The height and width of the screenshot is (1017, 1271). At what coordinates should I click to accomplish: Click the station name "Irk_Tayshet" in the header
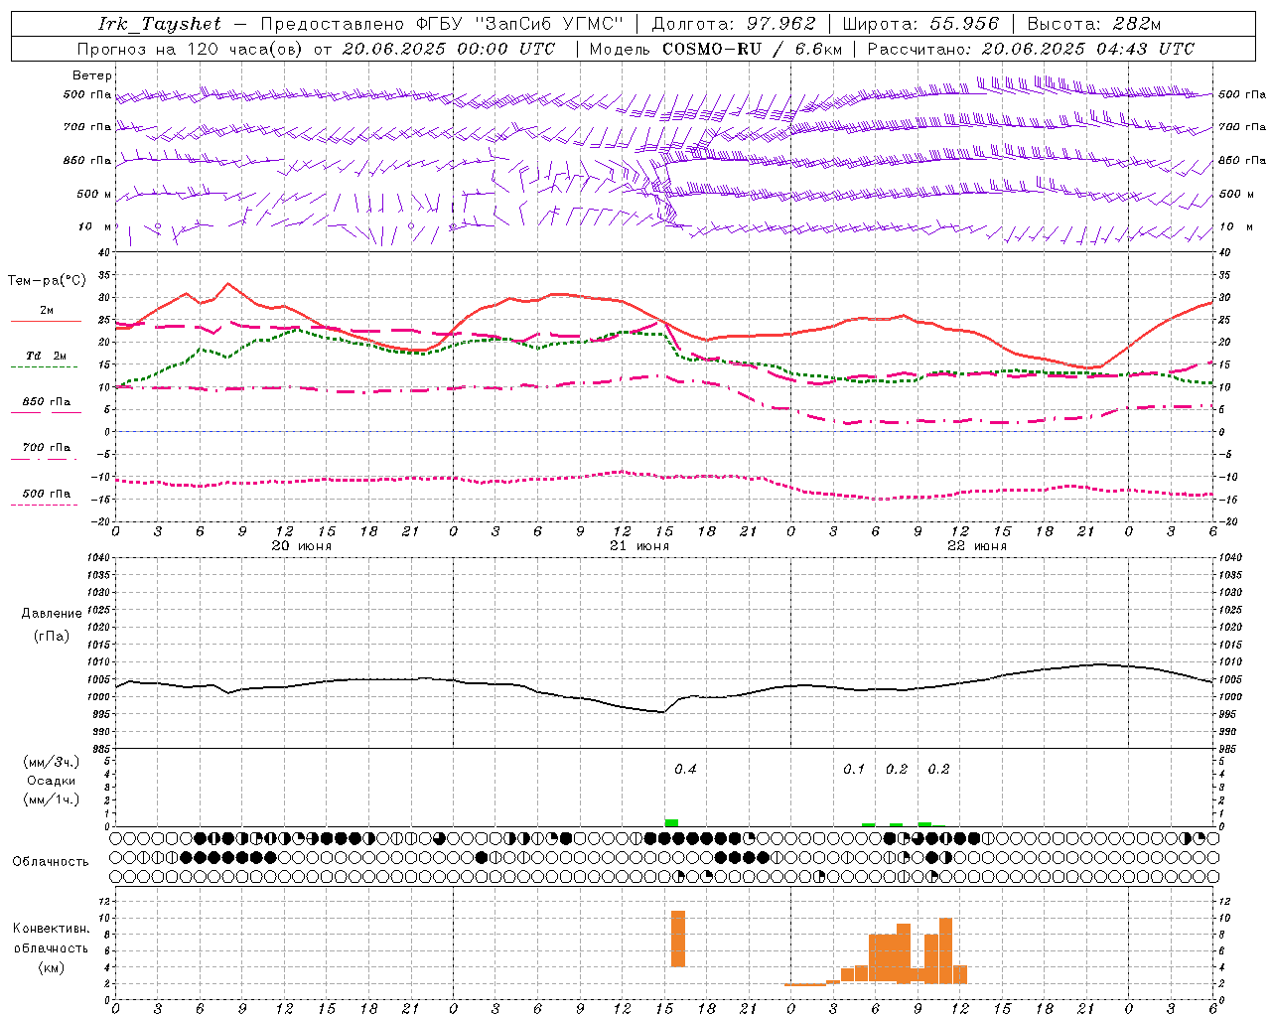160,24
